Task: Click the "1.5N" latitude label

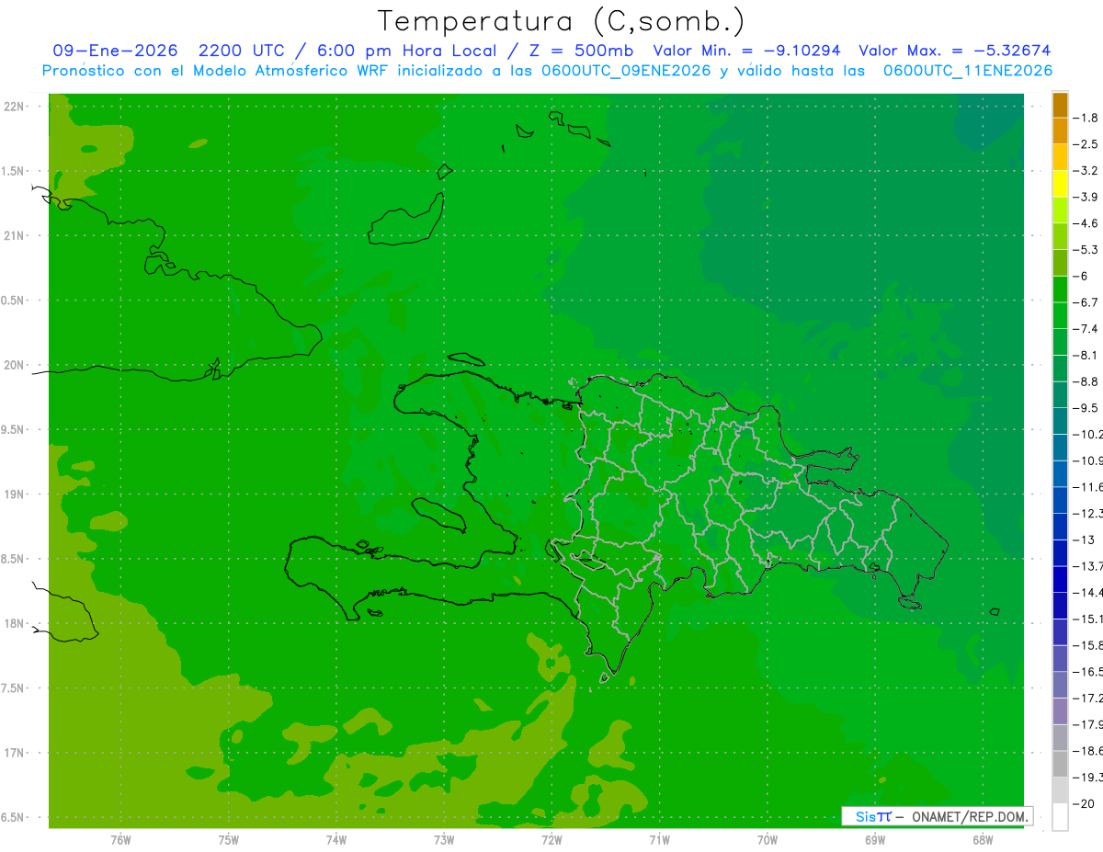Action: click(x=12, y=171)
